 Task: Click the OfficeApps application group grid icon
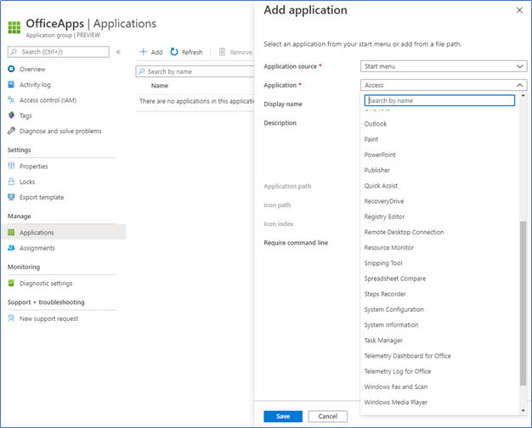tap(14, 27)
